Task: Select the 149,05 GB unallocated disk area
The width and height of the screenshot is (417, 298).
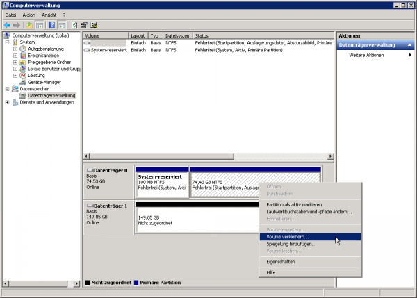Action: tap(195, 220)
